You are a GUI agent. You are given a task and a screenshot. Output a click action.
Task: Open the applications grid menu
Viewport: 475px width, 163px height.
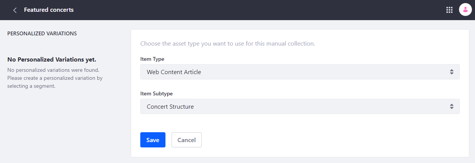tap(449, 10)
